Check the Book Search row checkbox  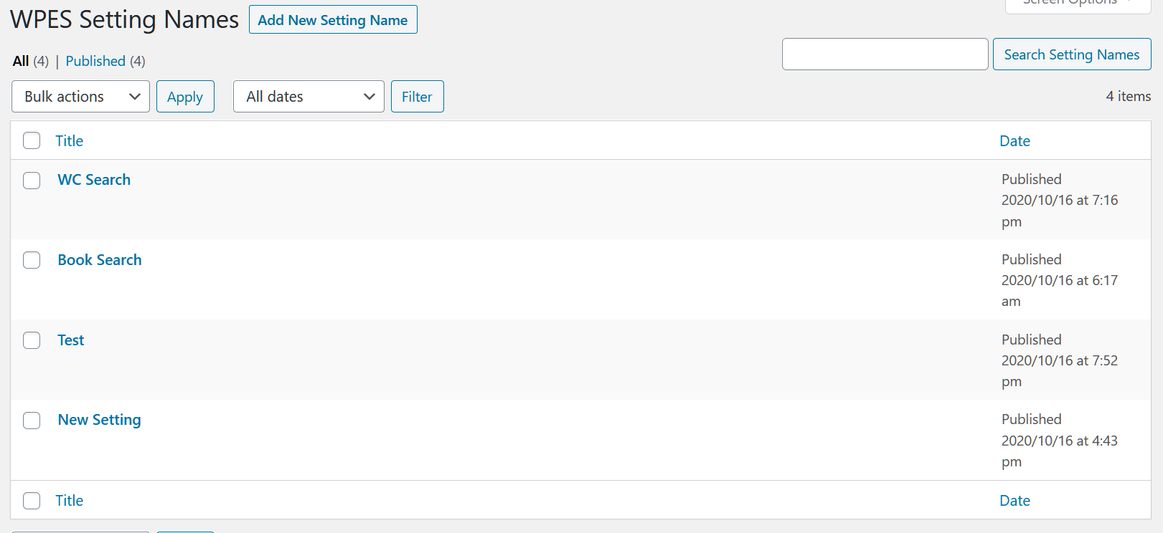pos(32,260)
